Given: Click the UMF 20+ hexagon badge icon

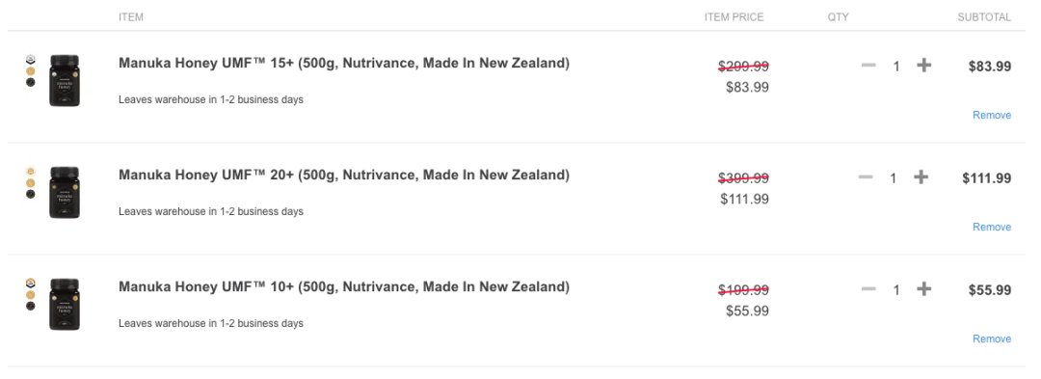Looking at the screenshot, I should pyautogui.click(x=31, y=172).
